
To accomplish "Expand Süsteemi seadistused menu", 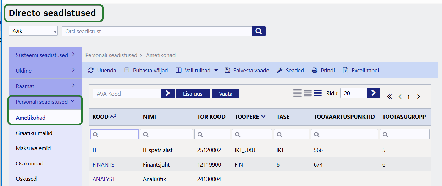I will click(x=45, y=55).
